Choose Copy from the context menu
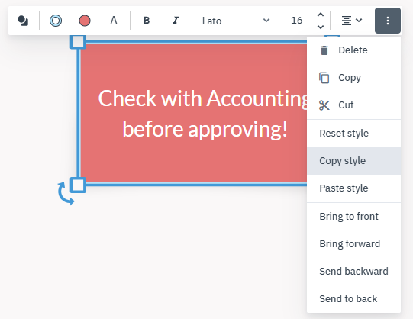Image resolution: width=413 pixels, height=319 pixels. (x=353, y=78)
